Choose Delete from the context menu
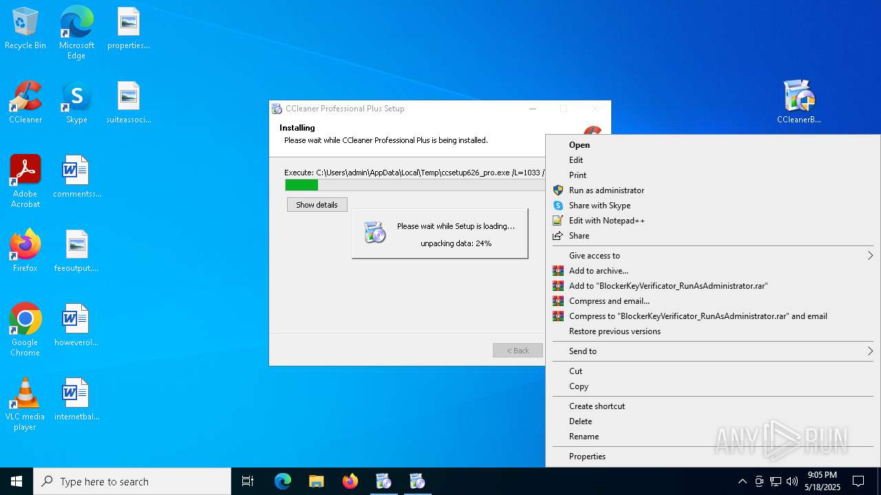Screen dimensions: 881x495 [712, 421]
